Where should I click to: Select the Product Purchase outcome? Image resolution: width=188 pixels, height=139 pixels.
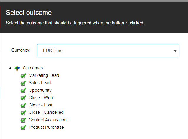coord(46,127)
